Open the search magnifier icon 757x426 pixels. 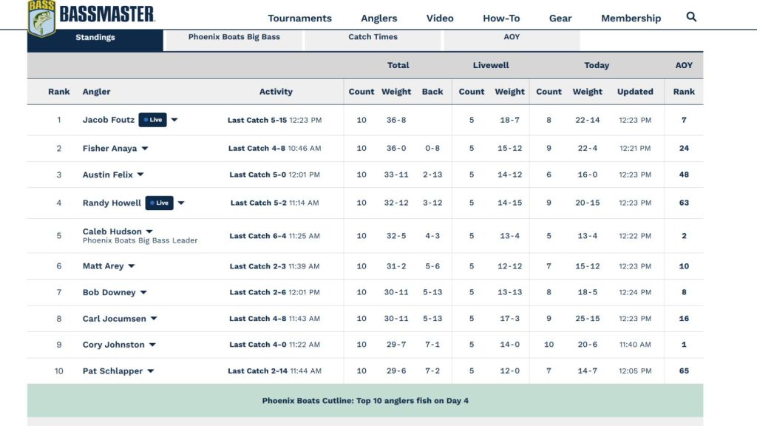(691, 17)
